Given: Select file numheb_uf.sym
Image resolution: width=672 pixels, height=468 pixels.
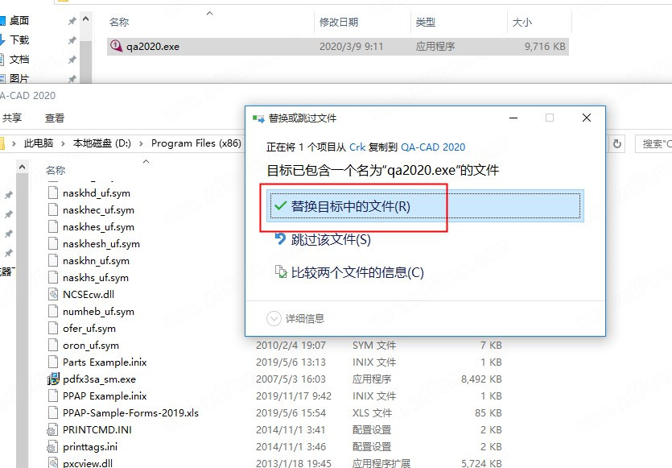Looking at the screenshot, I should pyautogui.click(x=98, y=312).
